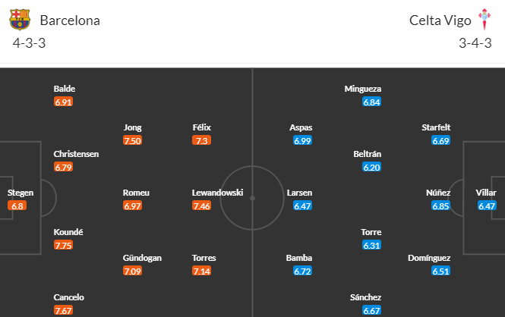The image size is (505, 317).
Task: Choose player Starfelt
Action: point(436,127)
